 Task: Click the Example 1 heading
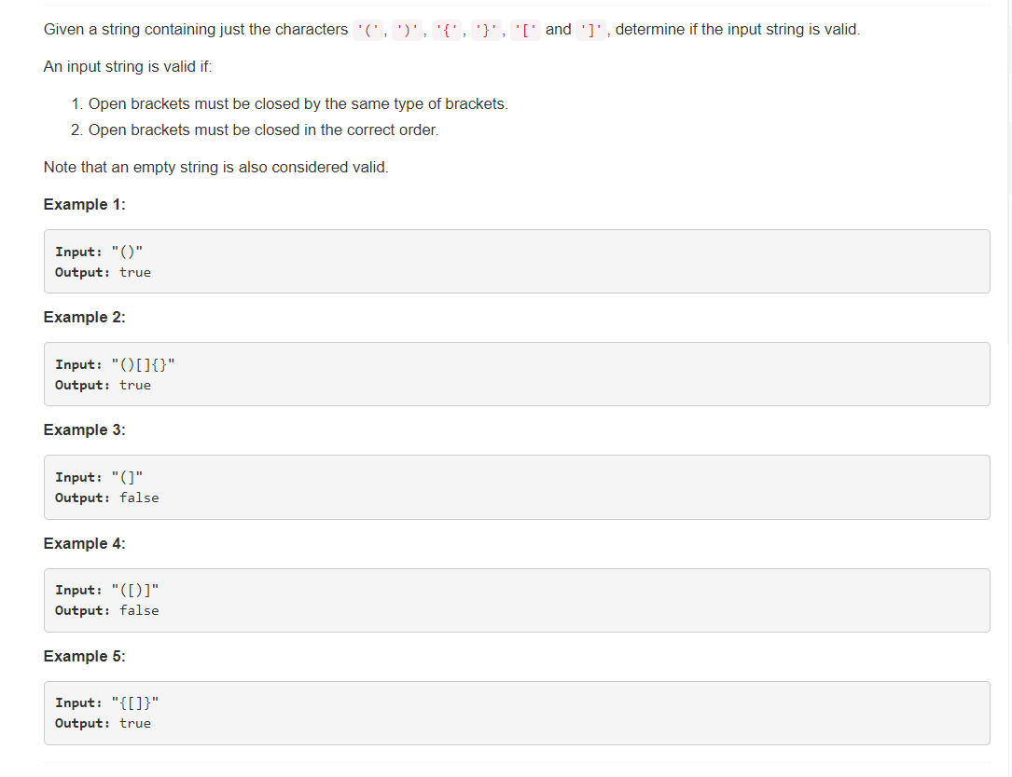click(85, 204)
